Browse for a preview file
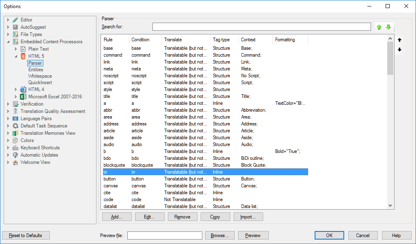416x244 pixels. (x=220, y=235)
